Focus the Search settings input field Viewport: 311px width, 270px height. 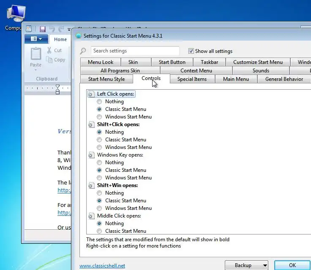point(135,51)
